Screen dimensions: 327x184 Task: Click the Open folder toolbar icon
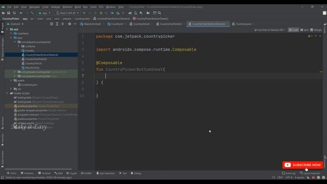click(x=3, y=13)
